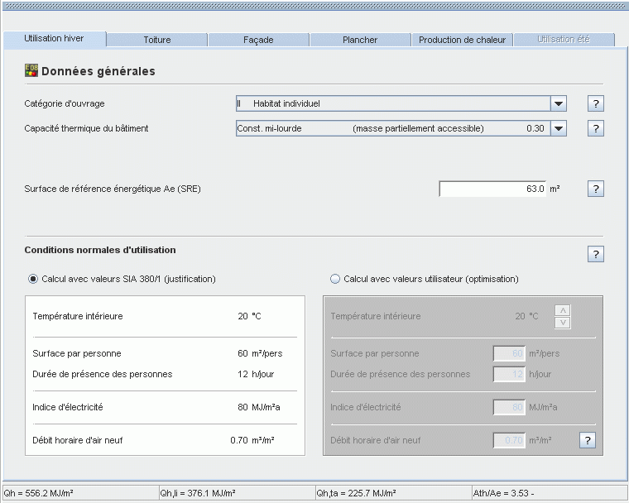Click help button next to Catégorie d'ouvrage

pos(596,103)
